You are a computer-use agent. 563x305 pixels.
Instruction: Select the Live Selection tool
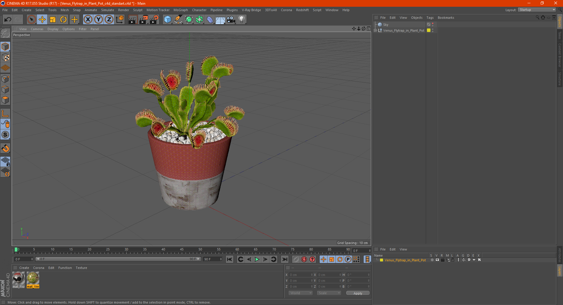coord(31,20)
